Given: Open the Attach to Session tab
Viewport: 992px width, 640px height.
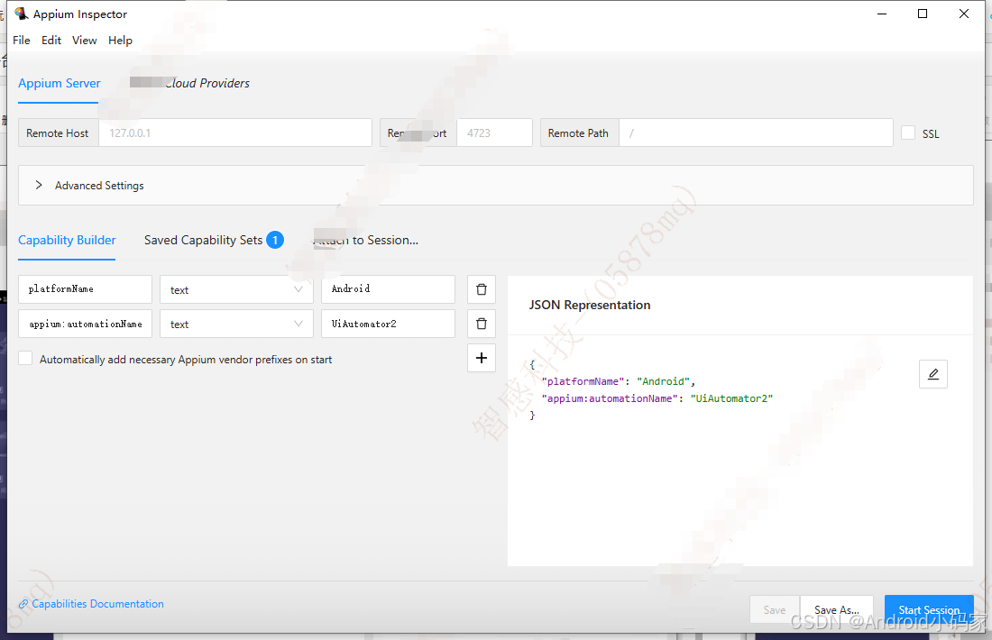Looking at the screenshot, I should click(365, 241).
